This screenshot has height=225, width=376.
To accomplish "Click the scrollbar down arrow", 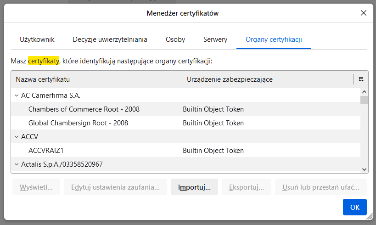I will click(x=364, y=169).
